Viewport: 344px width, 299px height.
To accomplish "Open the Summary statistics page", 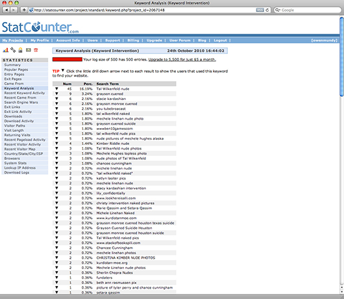I will click(x=12, y=65).
